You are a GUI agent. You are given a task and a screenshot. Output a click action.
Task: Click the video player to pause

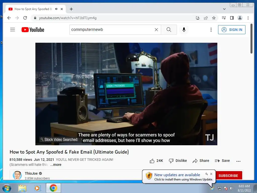coord(126,94)
